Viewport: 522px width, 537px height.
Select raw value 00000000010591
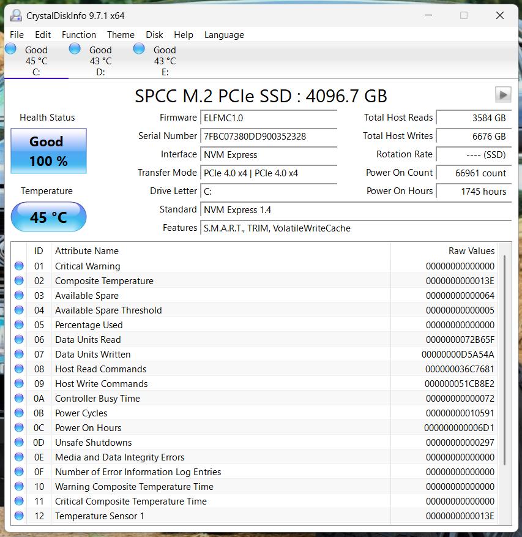coord(460,413)
